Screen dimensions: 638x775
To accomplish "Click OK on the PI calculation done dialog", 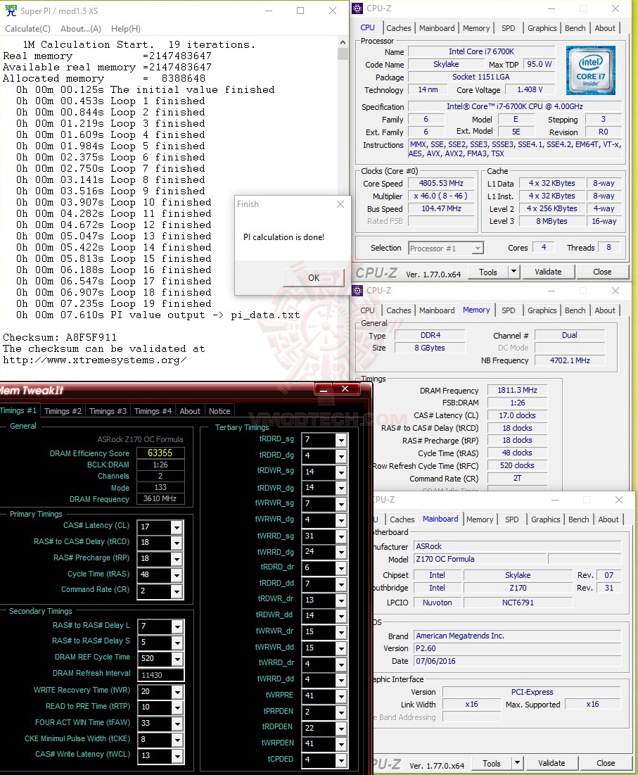I will tap(313, 277).
